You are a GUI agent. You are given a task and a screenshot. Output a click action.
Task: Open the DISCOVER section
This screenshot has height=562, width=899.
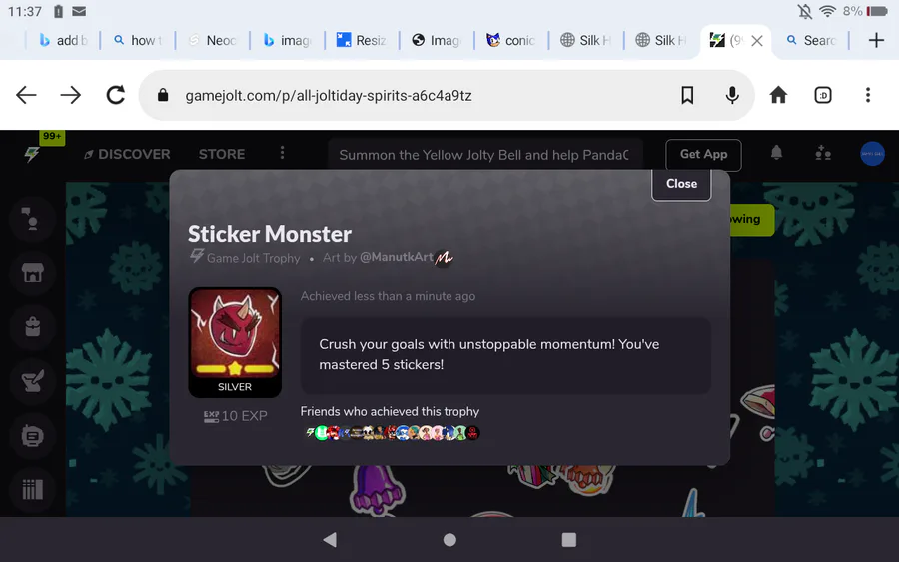127,154
